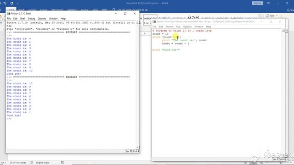Click the Share button in Word

(x=290, y=10)
